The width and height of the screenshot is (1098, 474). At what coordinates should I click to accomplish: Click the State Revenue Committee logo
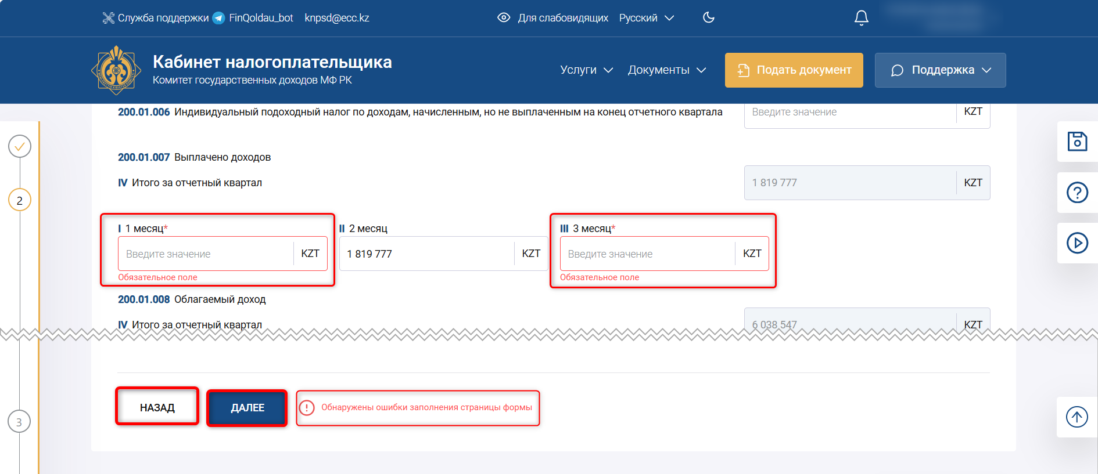[116, 70]
